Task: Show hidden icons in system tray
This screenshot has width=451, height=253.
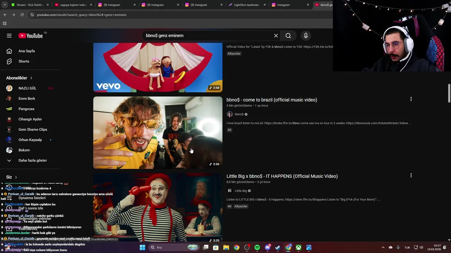Action: click(x=383, y=247)
